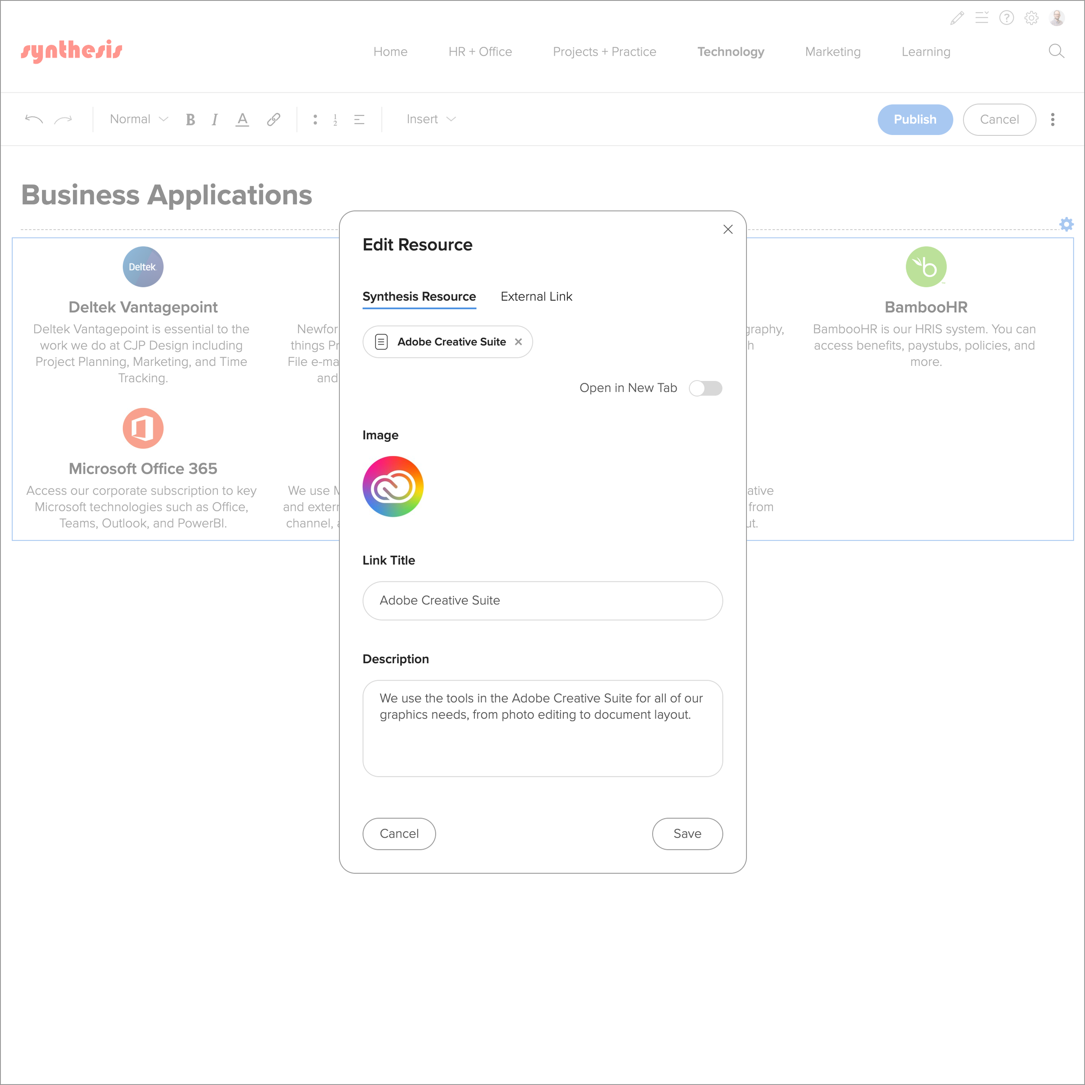Open the text color tool
Image resolution: width=1085 pixels, height=1085 pixels.
[242, 119]
